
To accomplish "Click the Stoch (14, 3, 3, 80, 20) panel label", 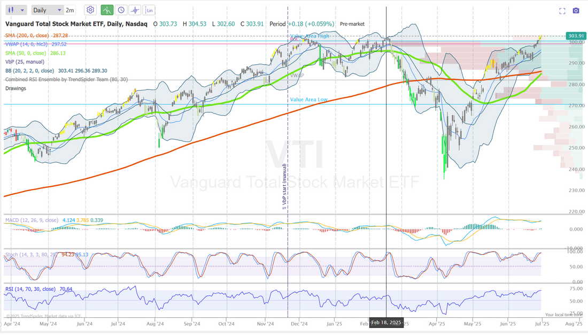I will 32,255.
